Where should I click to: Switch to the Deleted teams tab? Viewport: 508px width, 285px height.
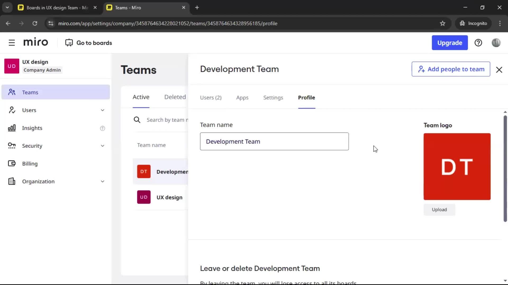(x=175, y=97)
